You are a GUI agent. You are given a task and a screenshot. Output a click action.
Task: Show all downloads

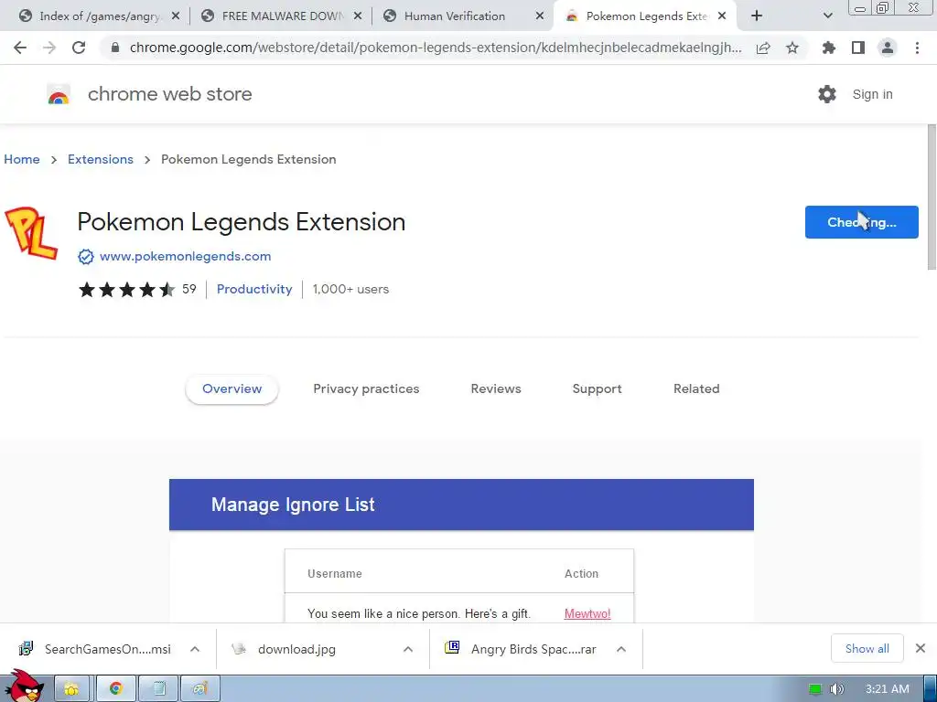pyautogui.click(x=867, y=648)
